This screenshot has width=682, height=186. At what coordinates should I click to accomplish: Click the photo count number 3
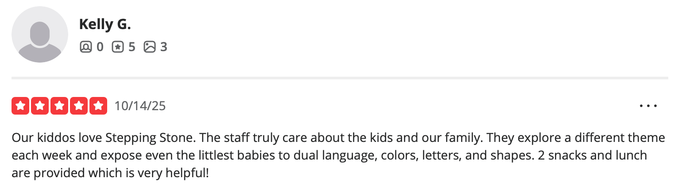pos(163,47)
